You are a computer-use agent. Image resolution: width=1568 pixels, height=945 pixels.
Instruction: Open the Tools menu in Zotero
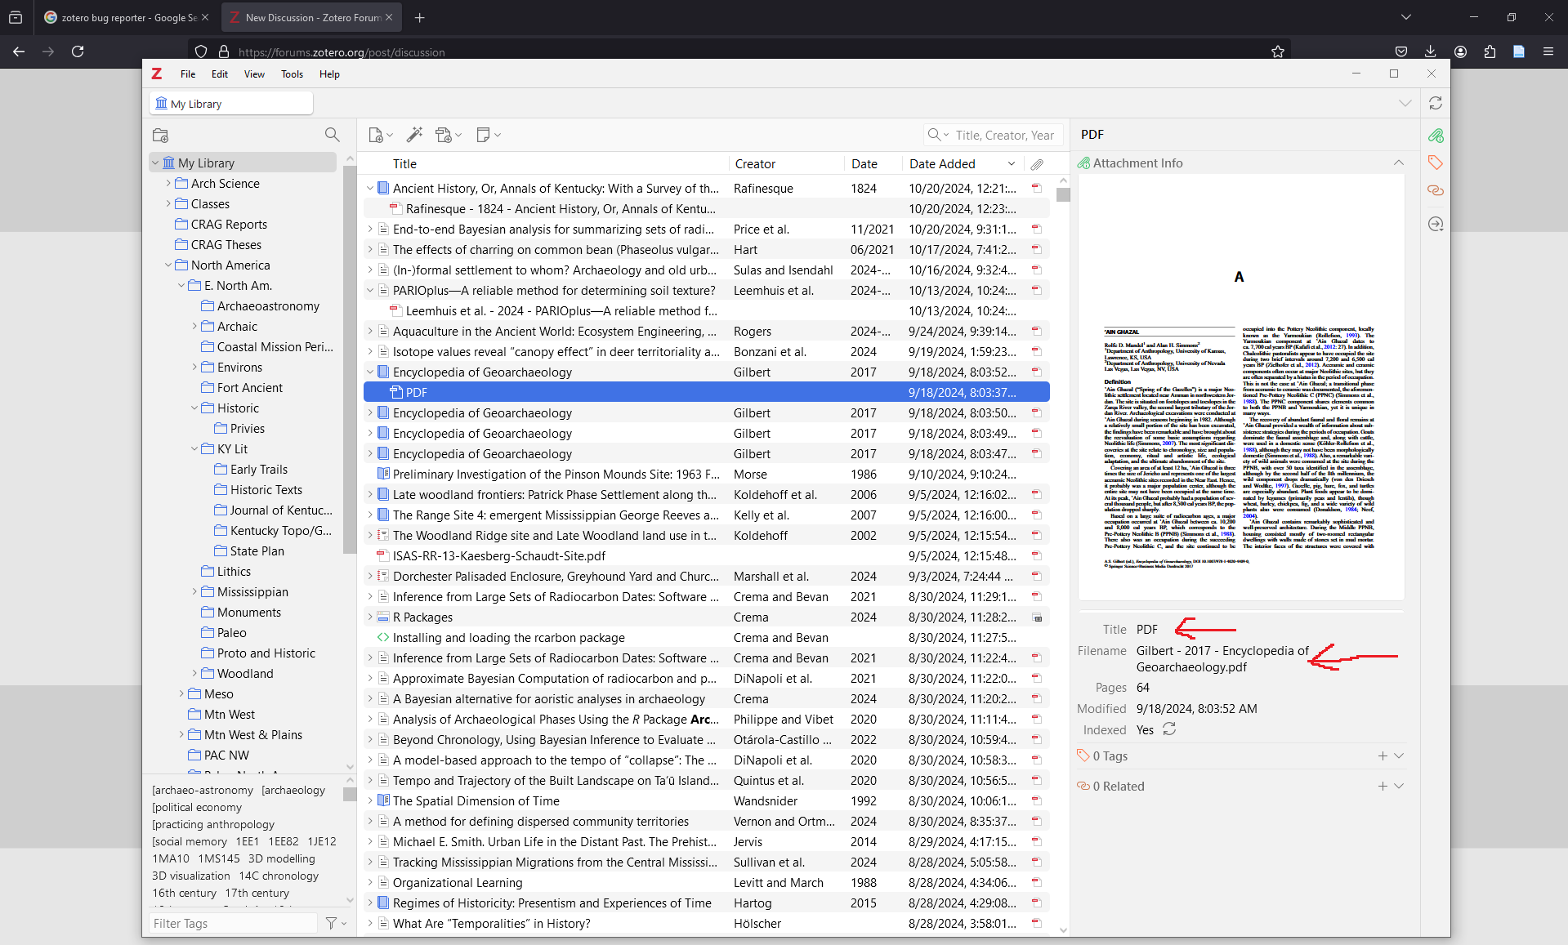tap(292, 74)
